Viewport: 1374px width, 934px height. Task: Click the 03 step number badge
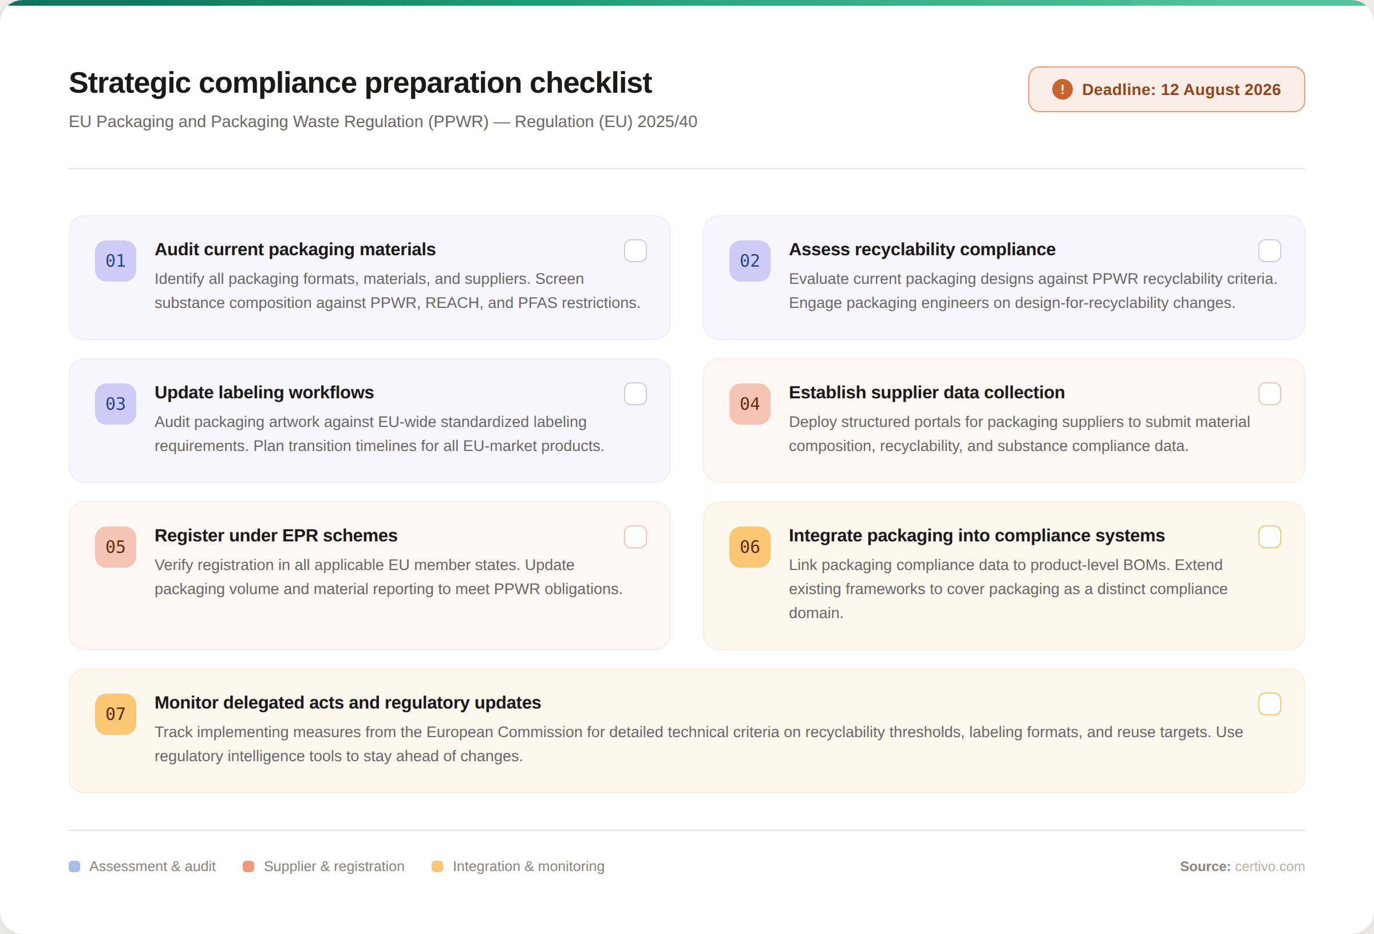115,403
